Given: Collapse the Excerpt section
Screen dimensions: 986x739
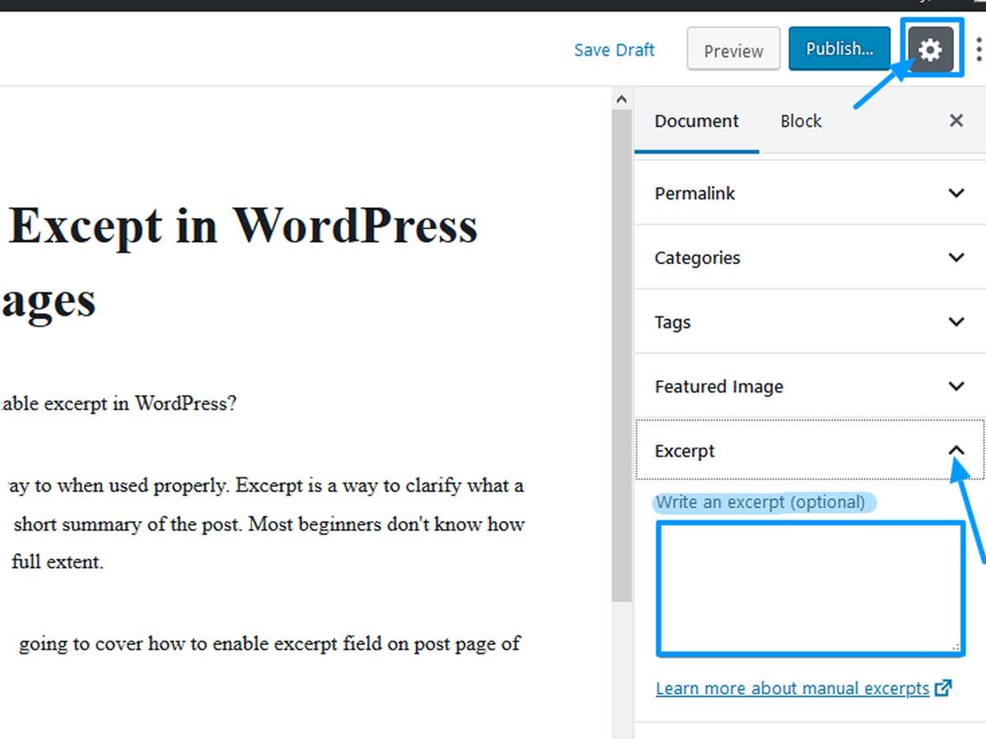Looking at the screenshot, I should pyautogui.click(x=809, y=450).
